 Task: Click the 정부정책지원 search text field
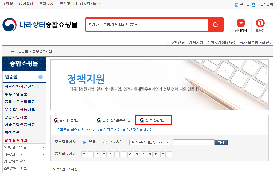click(x=194, y=142)
